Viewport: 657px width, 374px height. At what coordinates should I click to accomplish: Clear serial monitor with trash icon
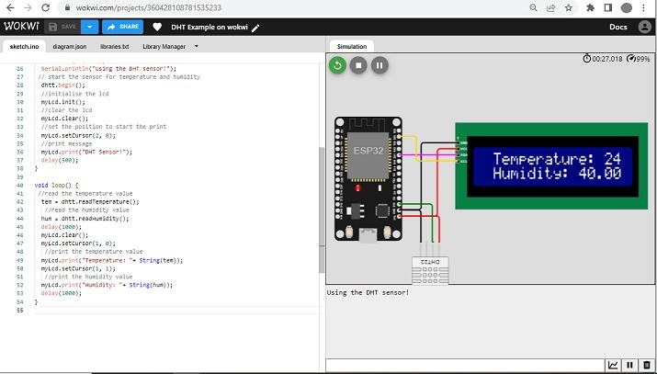[x=647, y=365]
